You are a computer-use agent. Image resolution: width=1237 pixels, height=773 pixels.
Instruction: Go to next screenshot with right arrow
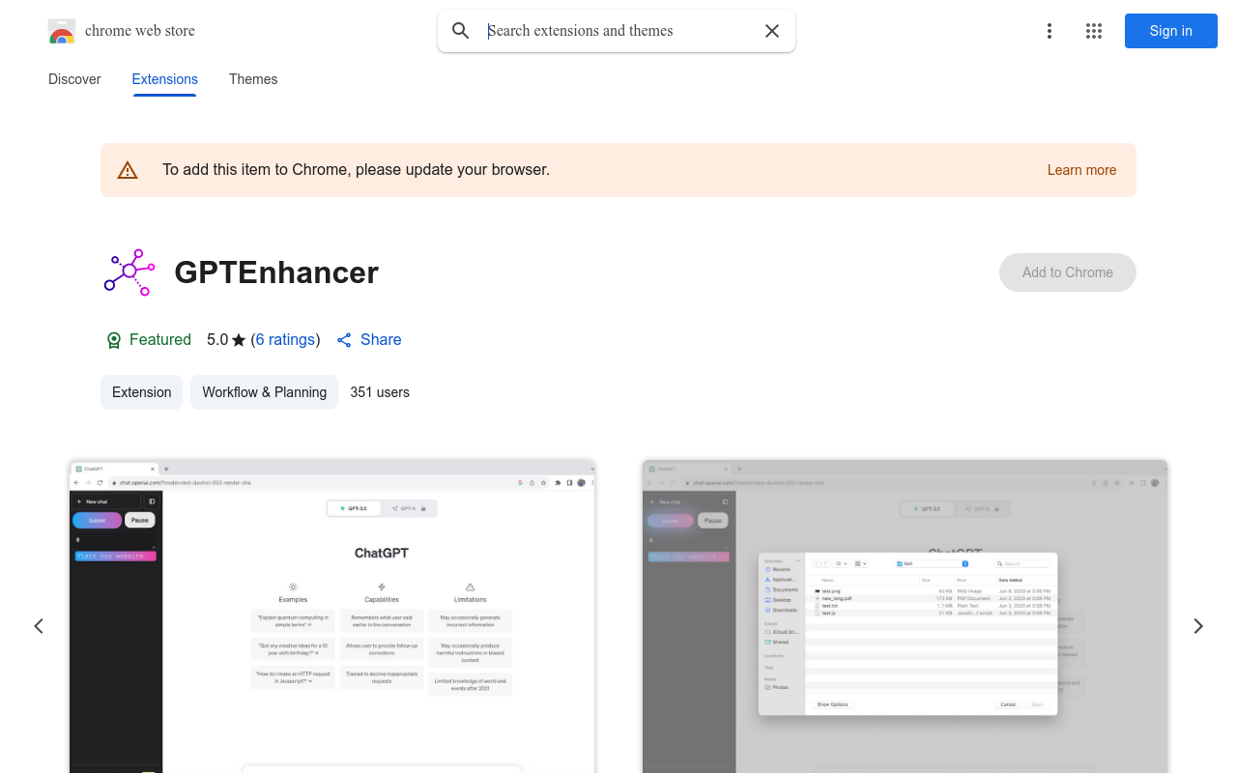(1198, 626)
